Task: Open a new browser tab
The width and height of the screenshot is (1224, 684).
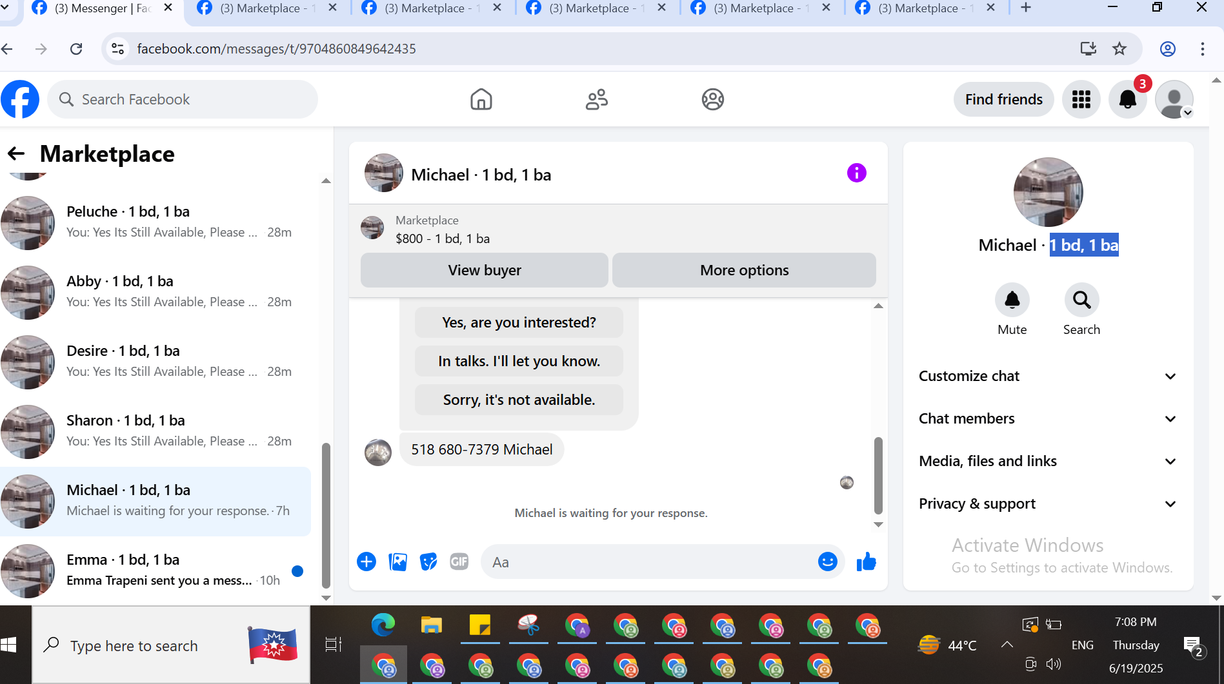Action: point(1026,8)
